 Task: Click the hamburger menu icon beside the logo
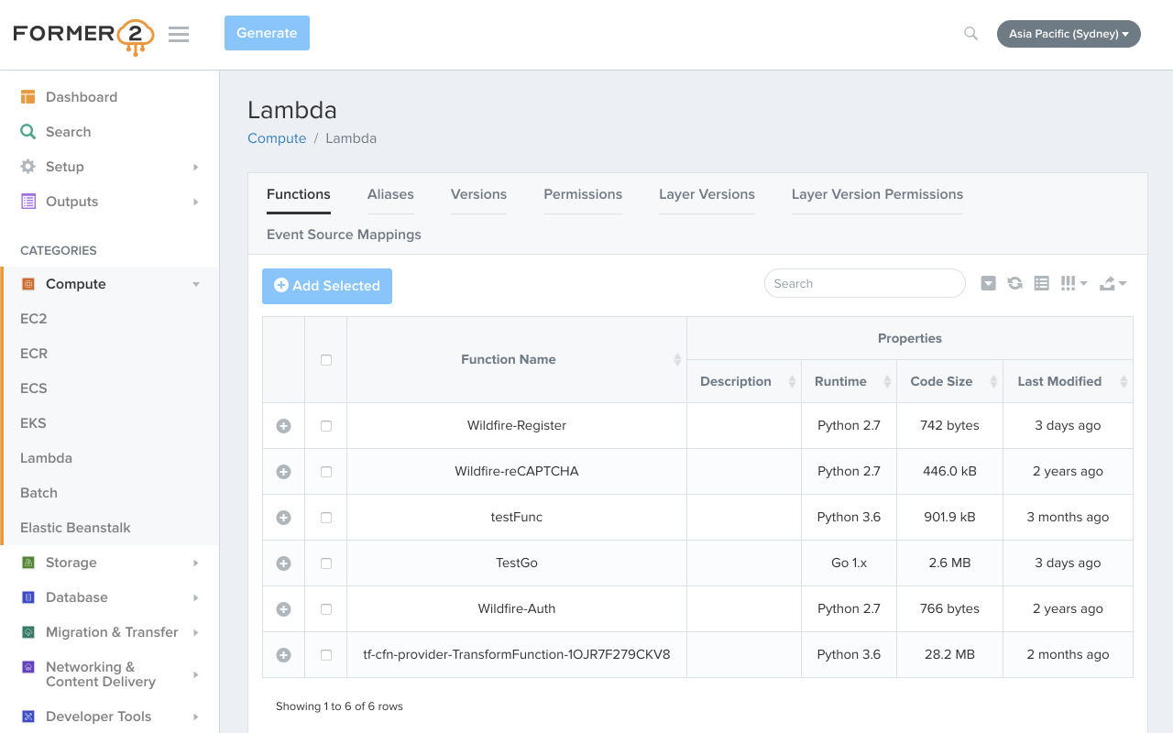179,35
